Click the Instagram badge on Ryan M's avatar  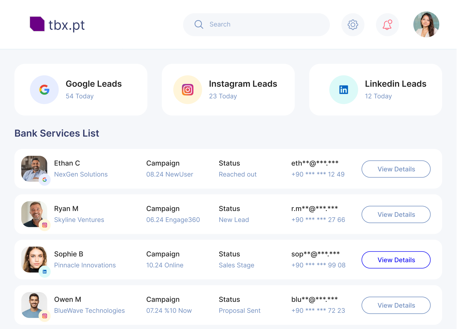click(x=45, y=225)
